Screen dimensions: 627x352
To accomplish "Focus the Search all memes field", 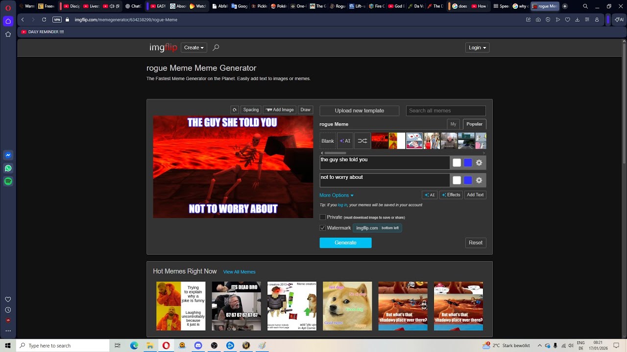I will pos(446,110).
